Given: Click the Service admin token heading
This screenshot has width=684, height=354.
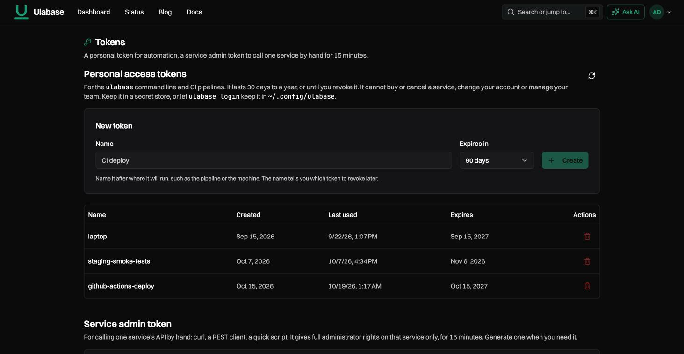Looking at the screenshot, I should (128, 324).
